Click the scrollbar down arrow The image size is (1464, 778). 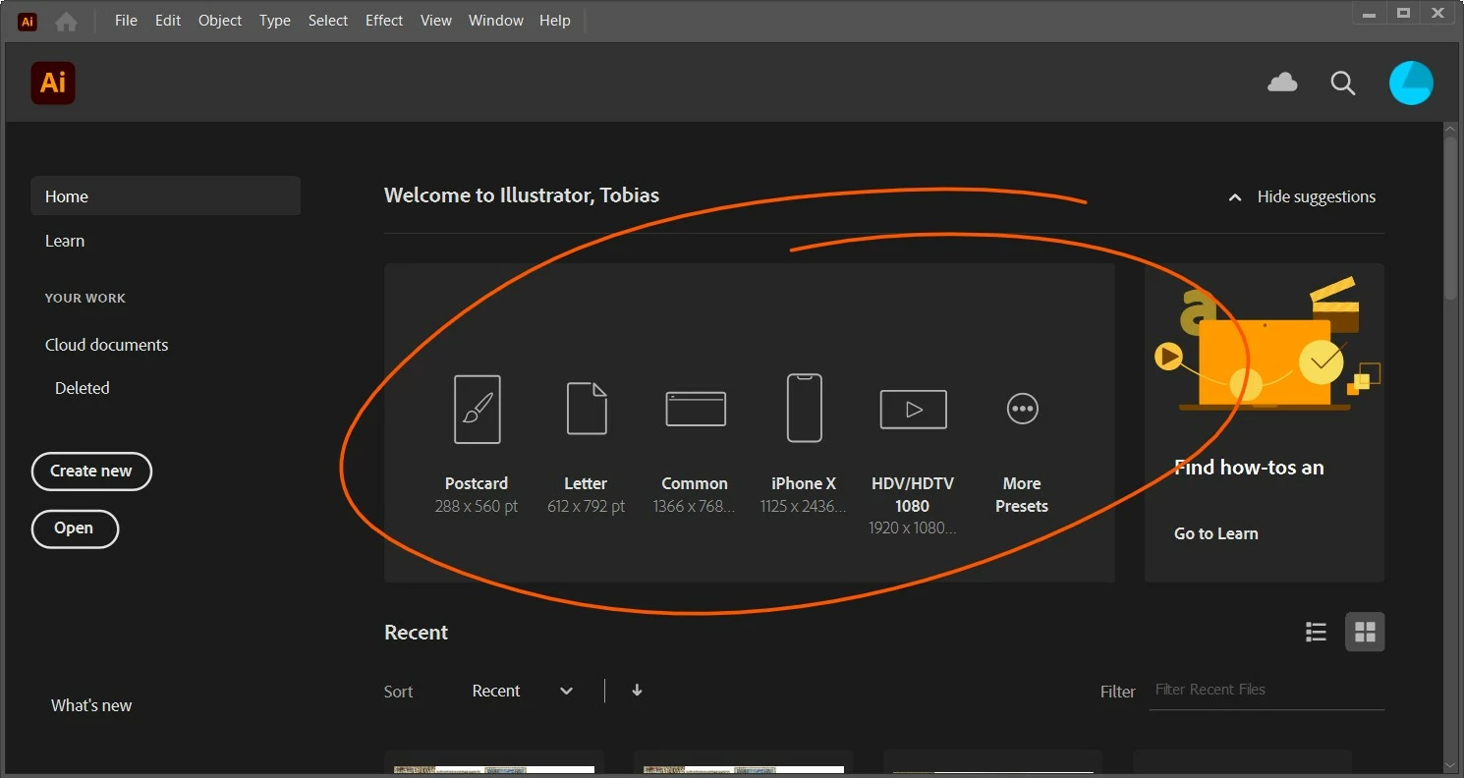(1450, 763)
